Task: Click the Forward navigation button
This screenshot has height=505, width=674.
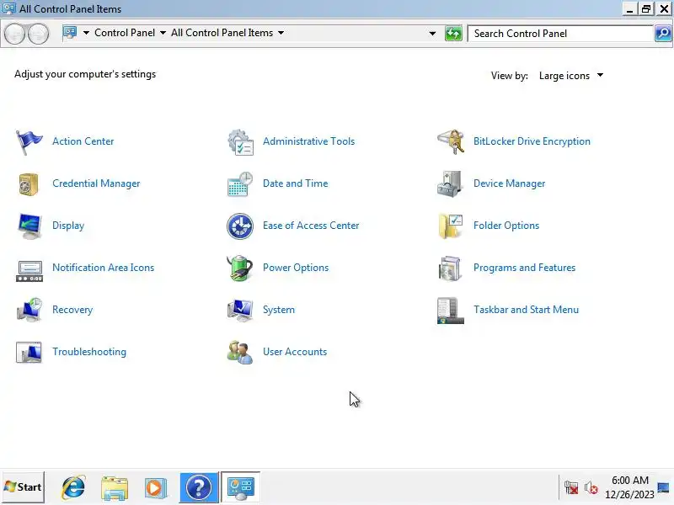Action: point(38,34)
